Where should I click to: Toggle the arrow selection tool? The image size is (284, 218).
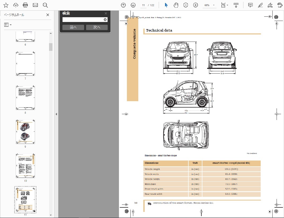(x=166, y=5)
